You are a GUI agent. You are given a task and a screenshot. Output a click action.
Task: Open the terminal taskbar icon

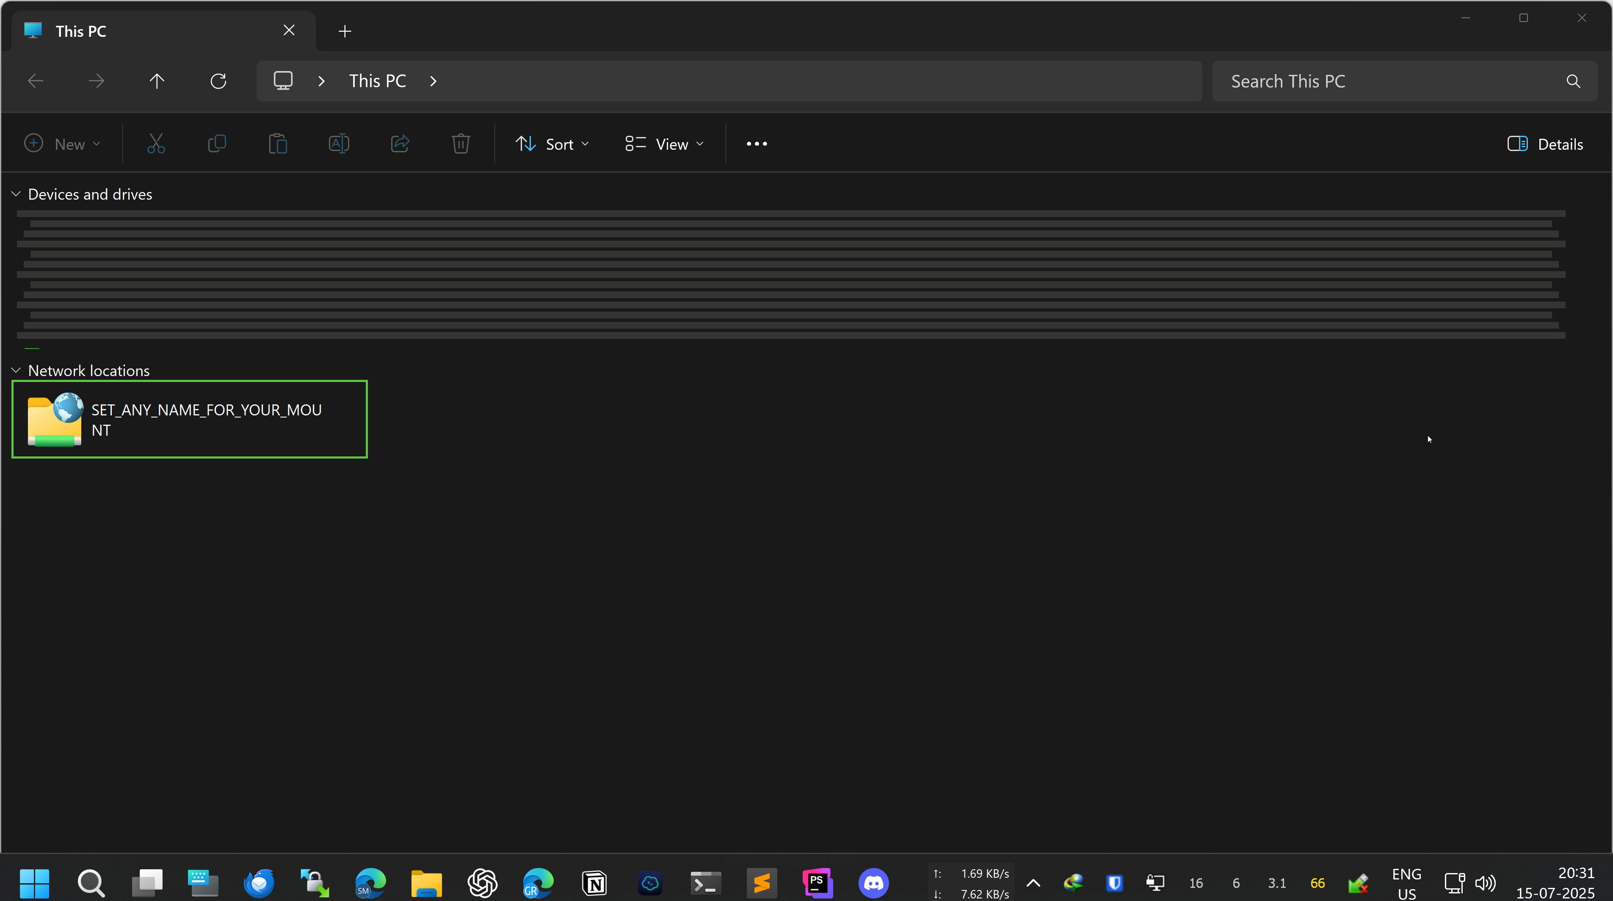click(x=706, y=883)
